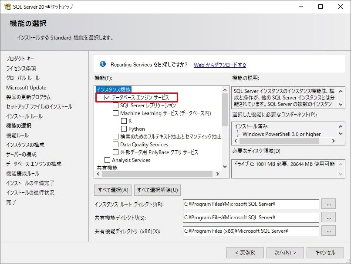Screen dimensions: 351x264
Task: Tick the R feature checkbox
Action: (124, 121)
